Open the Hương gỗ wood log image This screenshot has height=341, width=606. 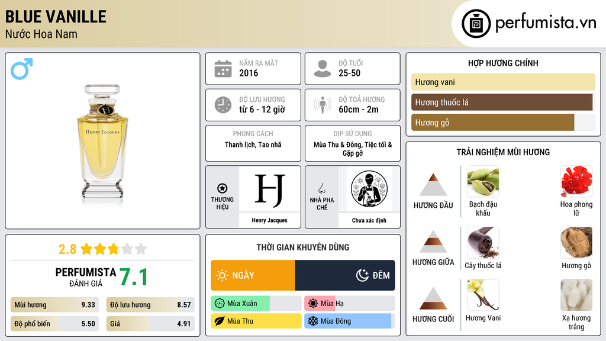pos(576,242)
